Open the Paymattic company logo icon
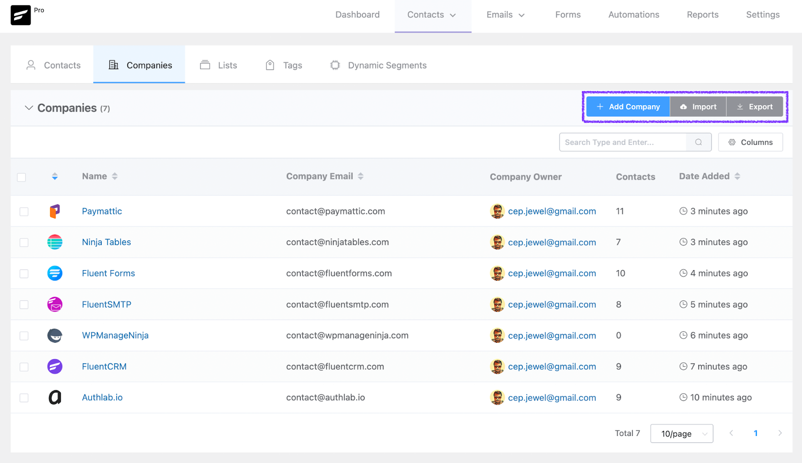The height and width of the screenshot is (463, 802). point(55,211)
